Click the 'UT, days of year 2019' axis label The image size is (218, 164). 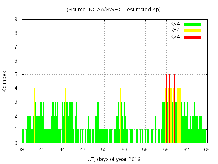coord(113,159)
